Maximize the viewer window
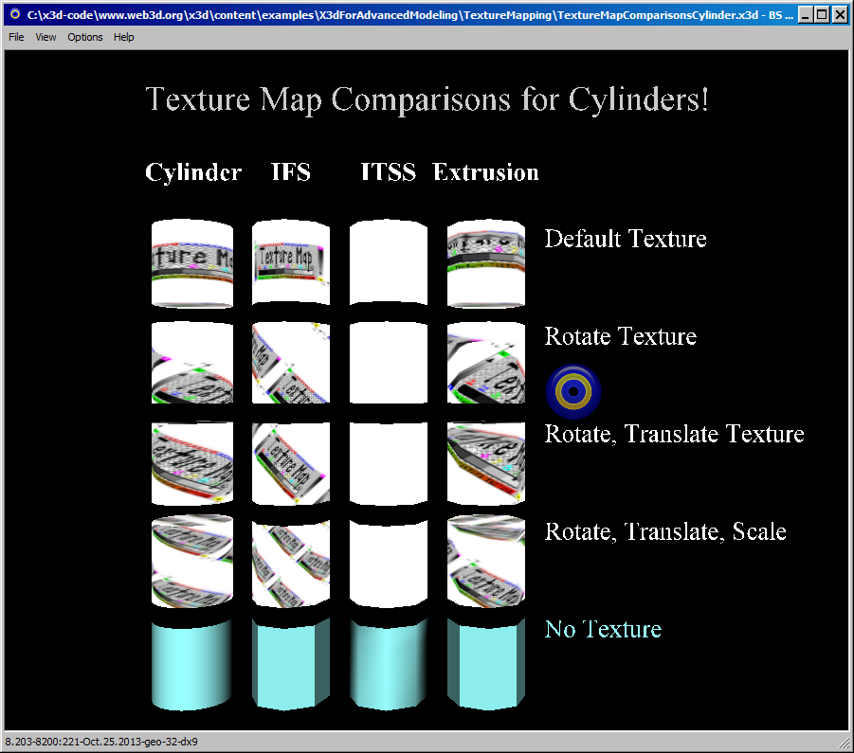854x753 pixels. pos(822,15)
